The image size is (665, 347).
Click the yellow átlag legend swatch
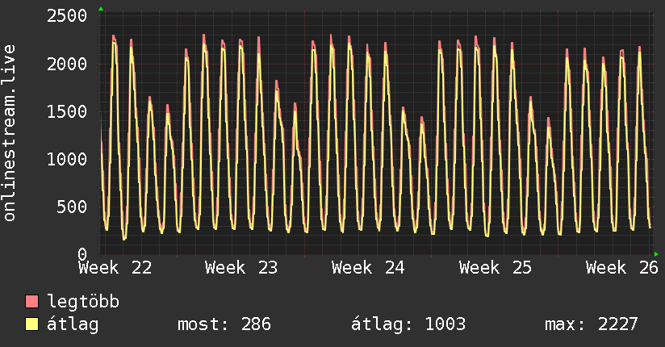[x=31, y=324]
